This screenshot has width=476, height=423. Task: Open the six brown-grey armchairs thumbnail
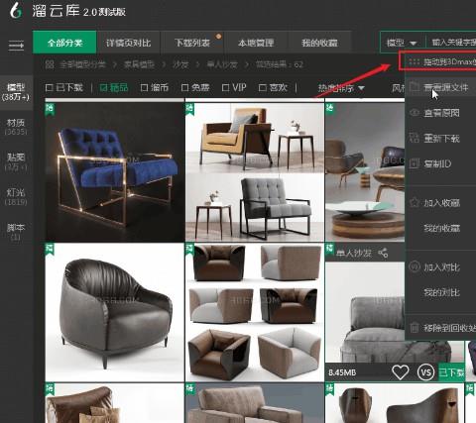[255, 312]
